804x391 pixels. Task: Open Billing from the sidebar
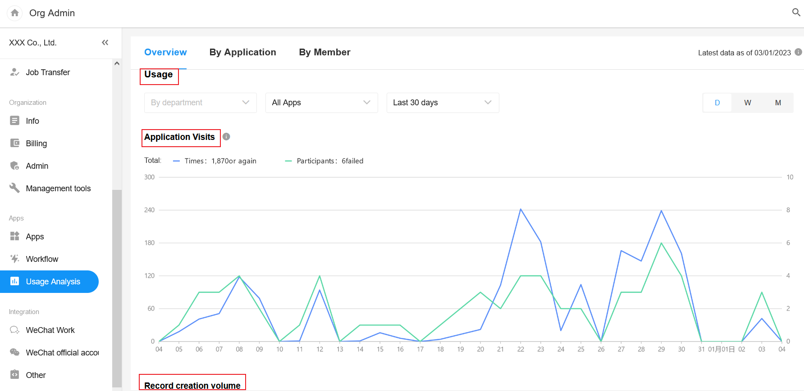click(36, 144)
